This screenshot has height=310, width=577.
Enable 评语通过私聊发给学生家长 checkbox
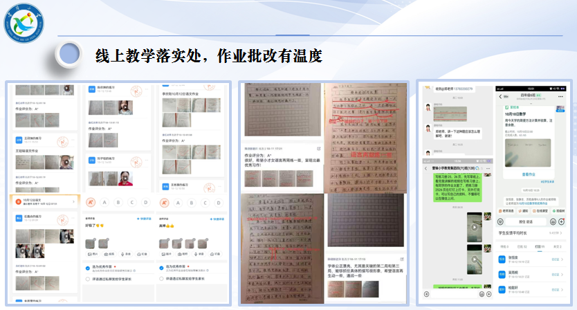[x=86, y=279]
